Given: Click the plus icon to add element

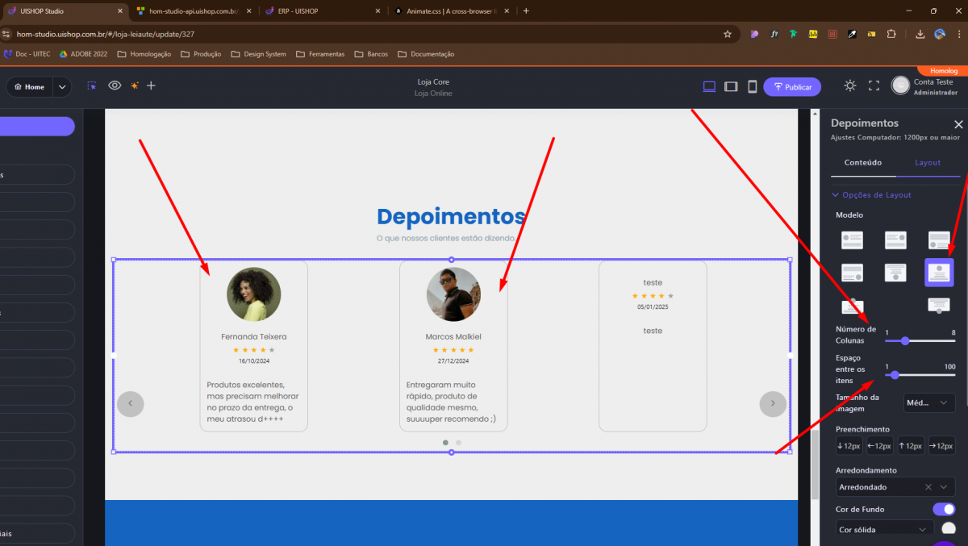Looking at the screenshot, I should [151, 85].
